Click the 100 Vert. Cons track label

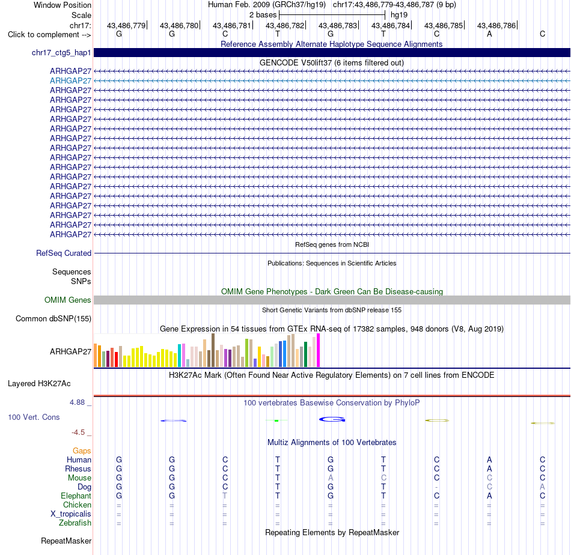point(34,417)
